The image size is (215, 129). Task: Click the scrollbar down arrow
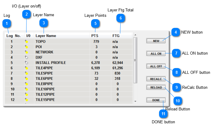point(135,101)
